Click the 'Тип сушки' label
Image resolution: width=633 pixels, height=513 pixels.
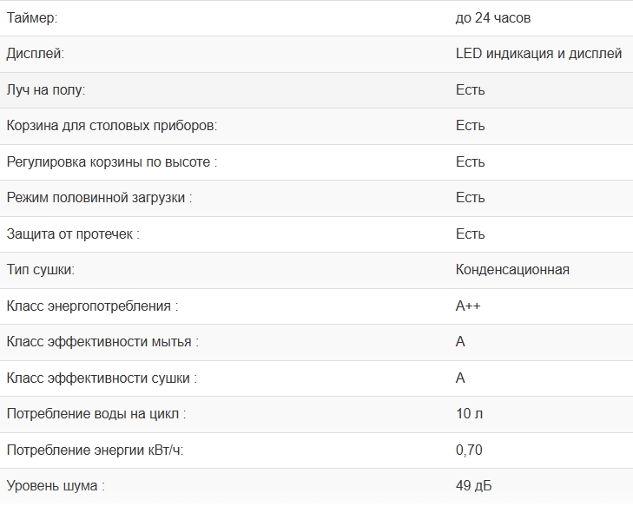click(41, 270)
